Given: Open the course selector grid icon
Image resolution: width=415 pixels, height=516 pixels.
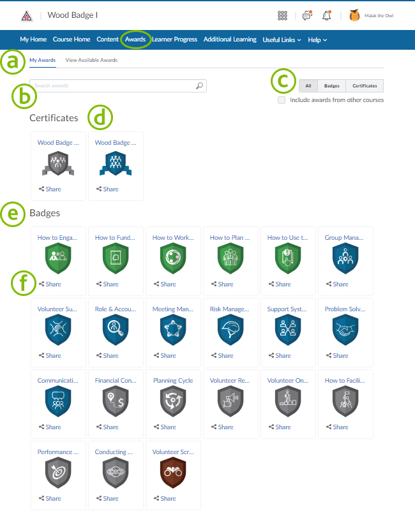Looking at the screenshot, I should pyautogui.click(x=282, y=15).
